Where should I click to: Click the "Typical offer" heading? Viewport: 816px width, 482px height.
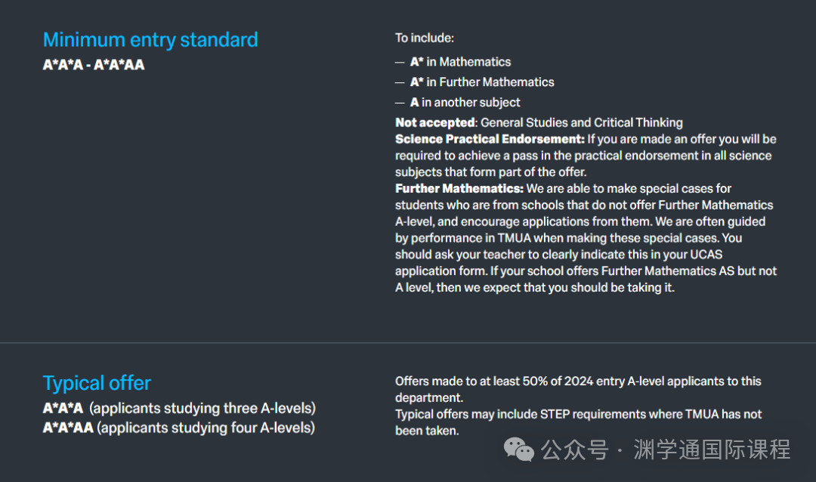click(x=97, y=383)
